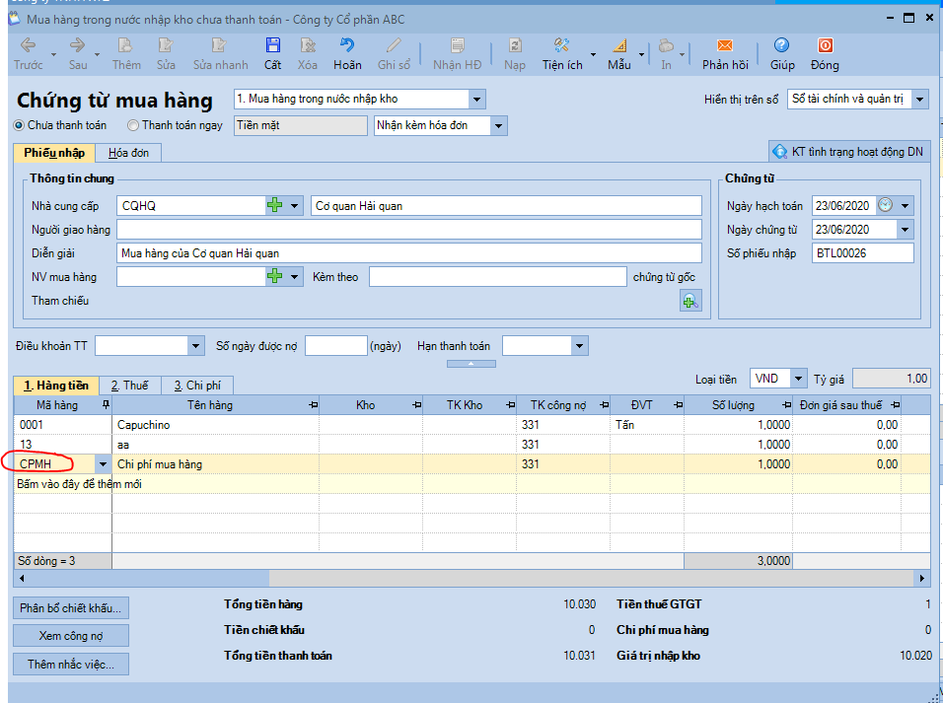
Task: Open Ngày chứng từ date dropdown
Action: coord(906,229)
